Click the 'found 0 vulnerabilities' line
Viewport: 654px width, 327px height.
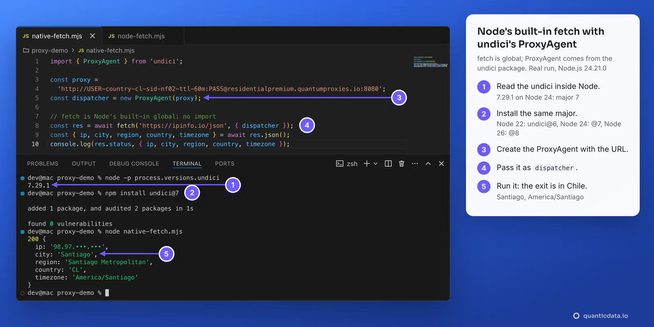pyautogui.click(x=70, y=224)
